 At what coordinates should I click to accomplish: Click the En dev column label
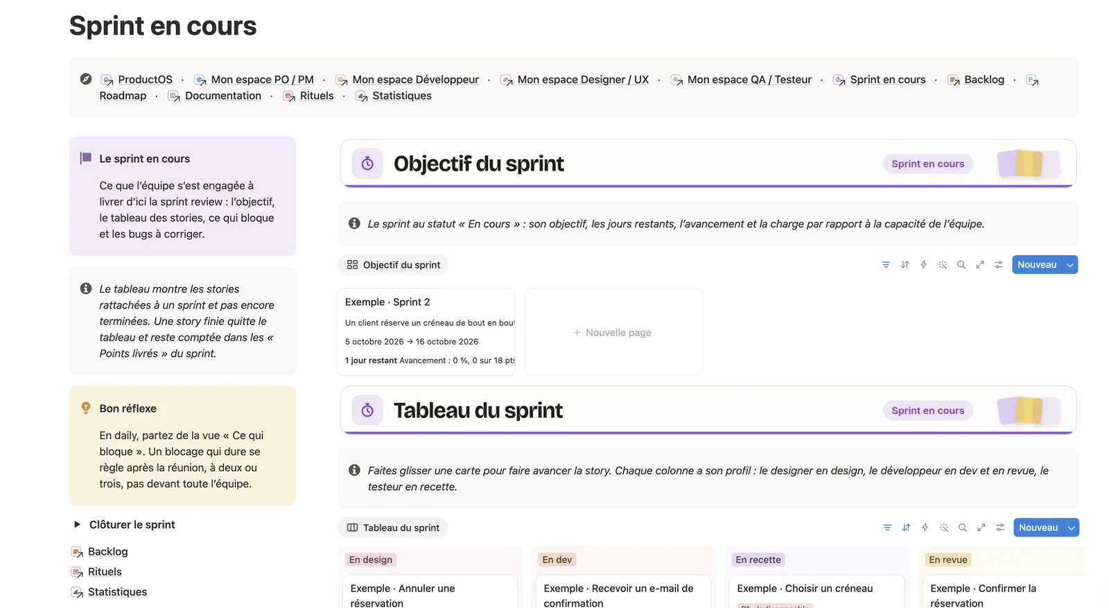[x=557, y=559]
